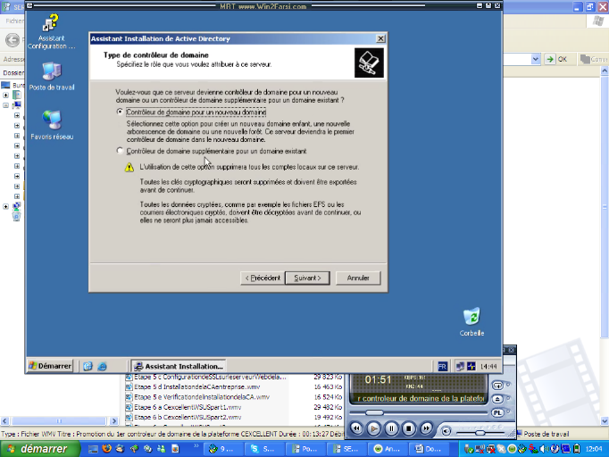
Task: Toggle the PL playlist button in player
Action: point(497,412)
